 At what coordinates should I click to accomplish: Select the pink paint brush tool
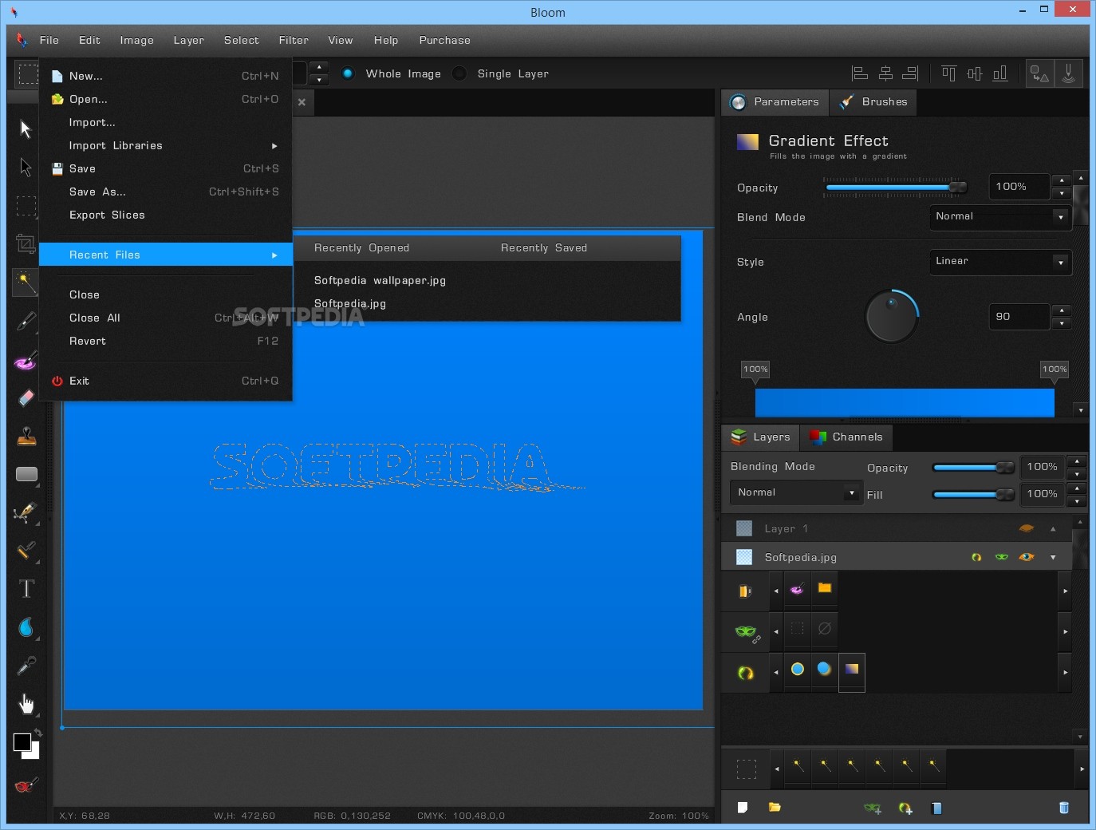(26, 361)
